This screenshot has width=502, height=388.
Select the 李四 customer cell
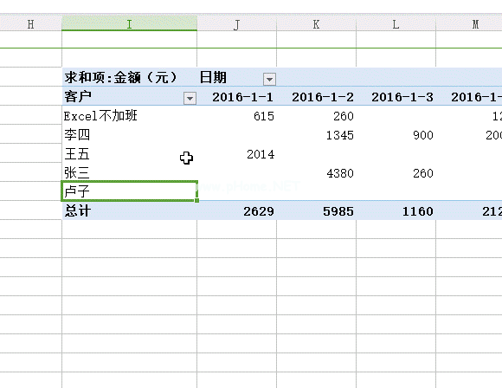129,134
